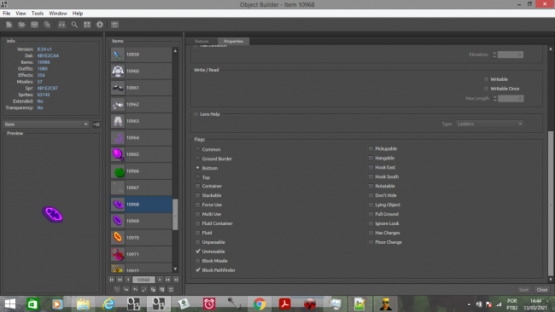Viewport: 555px width, 312px height.
Task: Uncheck the Block Pathfinder flag
Action: click(x=198, y=270)
